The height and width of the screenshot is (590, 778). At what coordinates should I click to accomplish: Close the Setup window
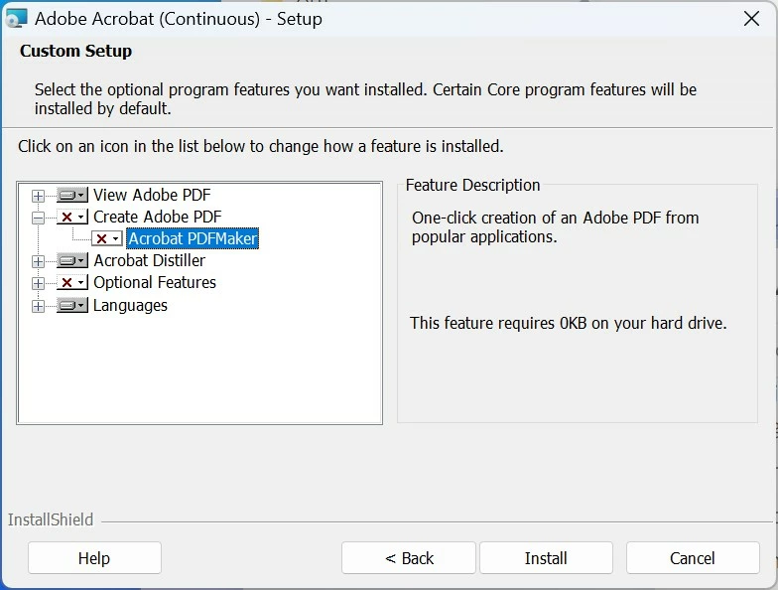click(751, 19)
